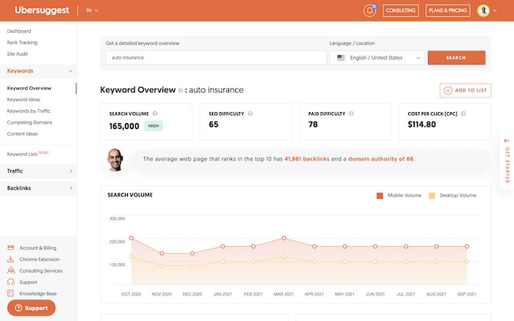Click the keyword input with auto insurance
Image resolution: width=514 pixels, height=321 pixels.
tap(216, 58)
